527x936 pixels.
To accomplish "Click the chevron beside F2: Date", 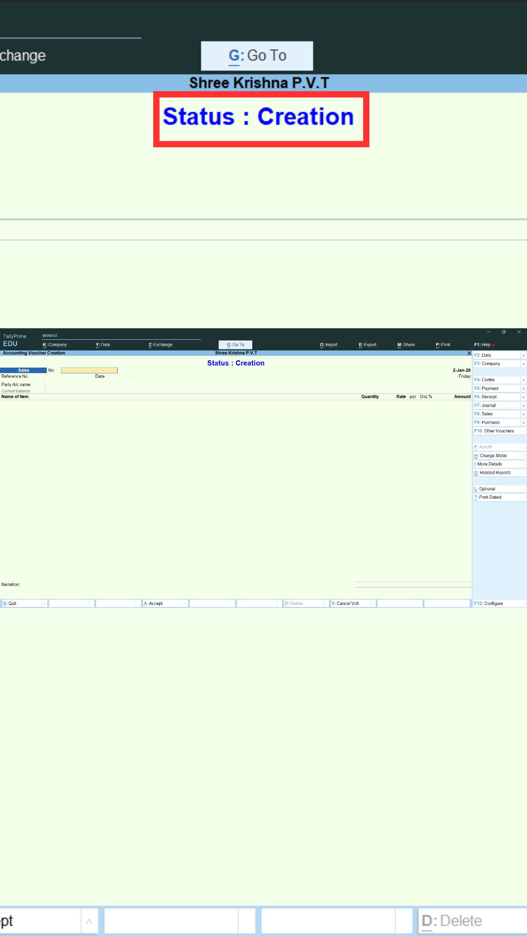I will 523,355.
